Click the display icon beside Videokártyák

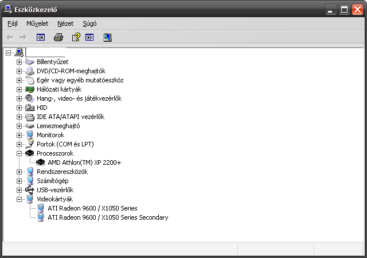click(x=30, y=199)
